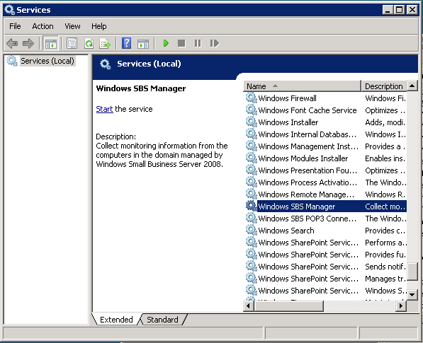
Task: Click vertical scrollbar up arrow
Action: pos(412,86)
